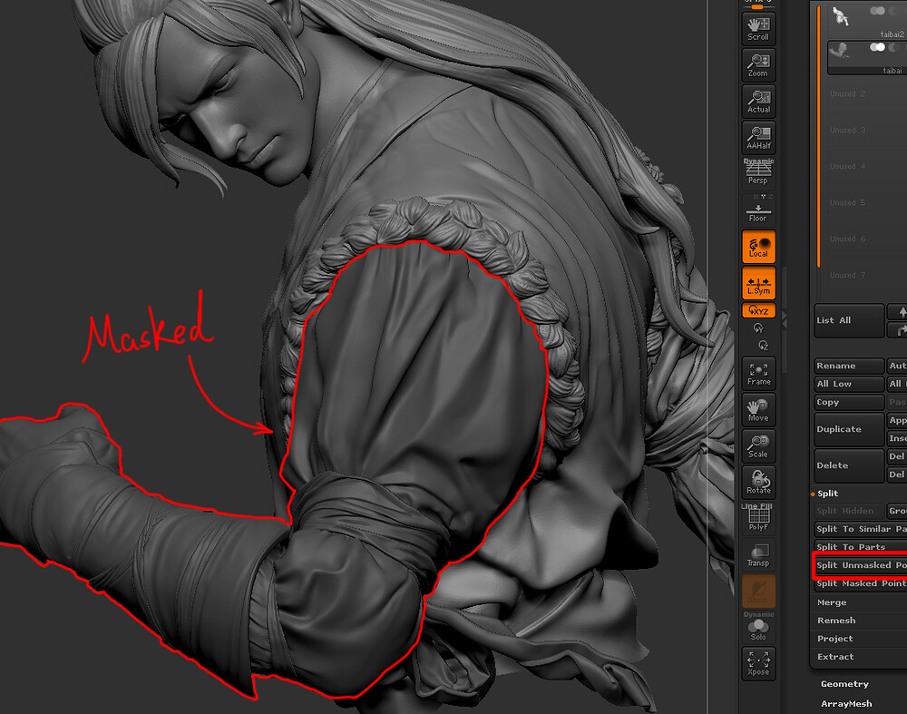Click the tray divider arrows handle

click(x=785, y=320)
